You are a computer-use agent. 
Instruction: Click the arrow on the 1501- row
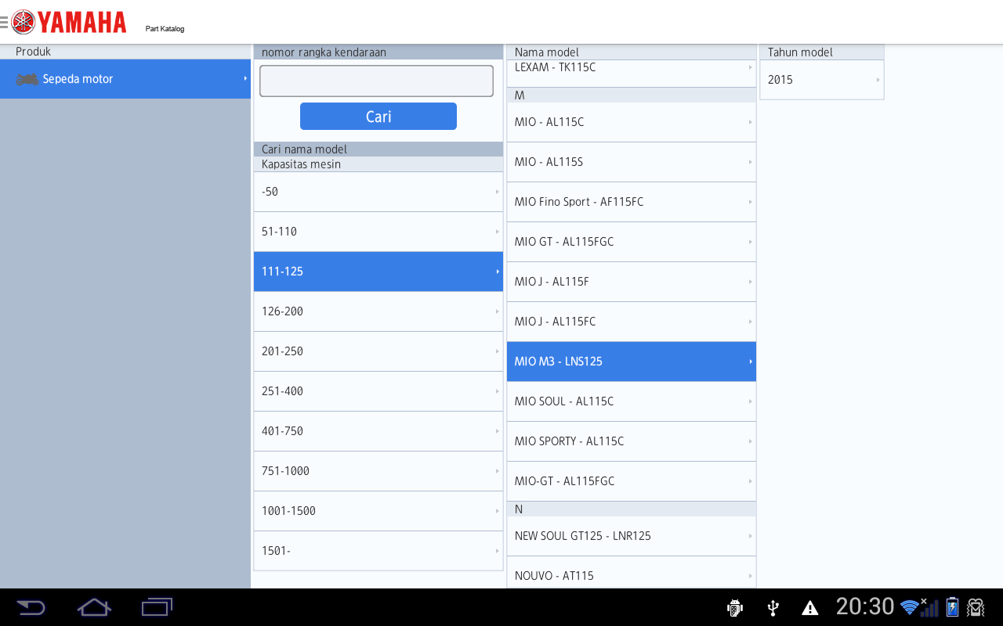pos(498,551)
